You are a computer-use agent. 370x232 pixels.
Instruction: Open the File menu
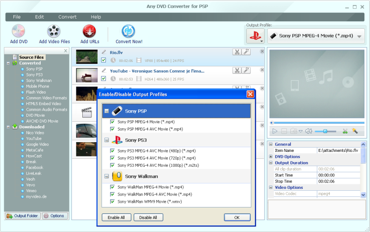pos(17,17)
